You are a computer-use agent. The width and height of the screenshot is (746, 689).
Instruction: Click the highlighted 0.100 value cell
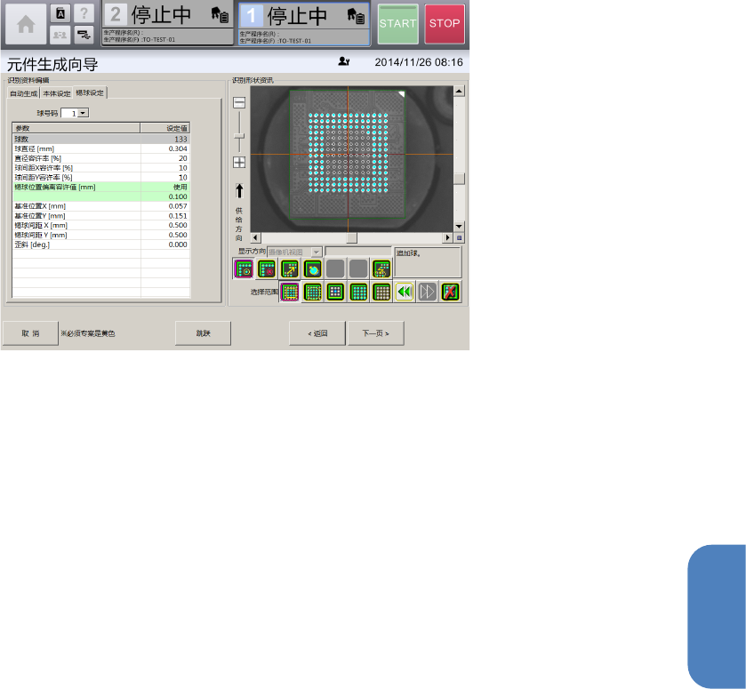click(165, 196)
